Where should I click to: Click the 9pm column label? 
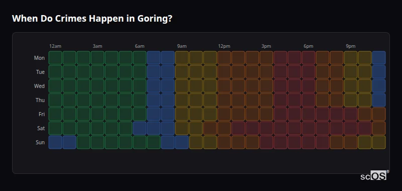[x=350, y=46]
